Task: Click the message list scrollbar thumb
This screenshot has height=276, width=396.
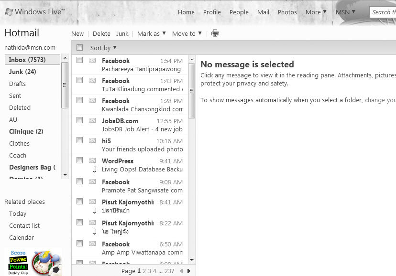Action: tap(192, 91)
